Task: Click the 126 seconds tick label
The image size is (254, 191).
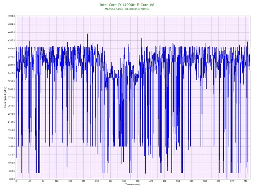Action: tap(56, 181)
